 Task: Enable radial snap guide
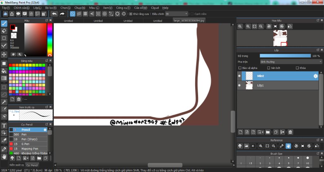point(98,14)
